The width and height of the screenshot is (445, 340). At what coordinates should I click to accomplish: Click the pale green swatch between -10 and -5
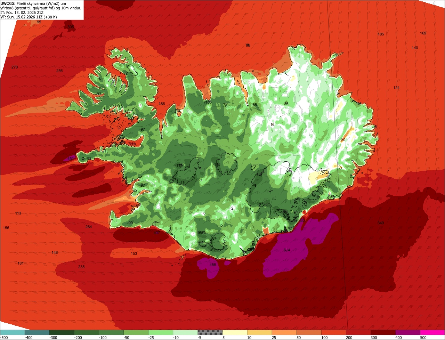185,332
